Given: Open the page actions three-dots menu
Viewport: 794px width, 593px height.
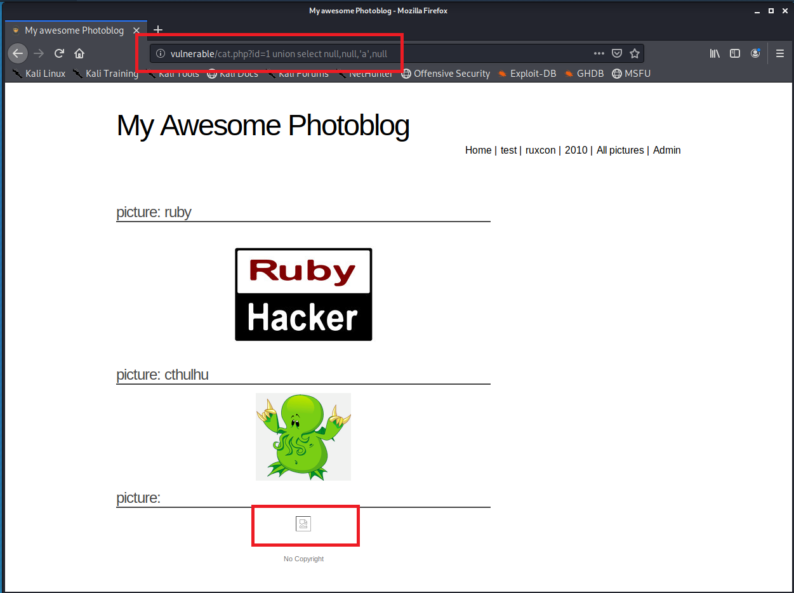Looking at the screenshot, I should [599, 53].
